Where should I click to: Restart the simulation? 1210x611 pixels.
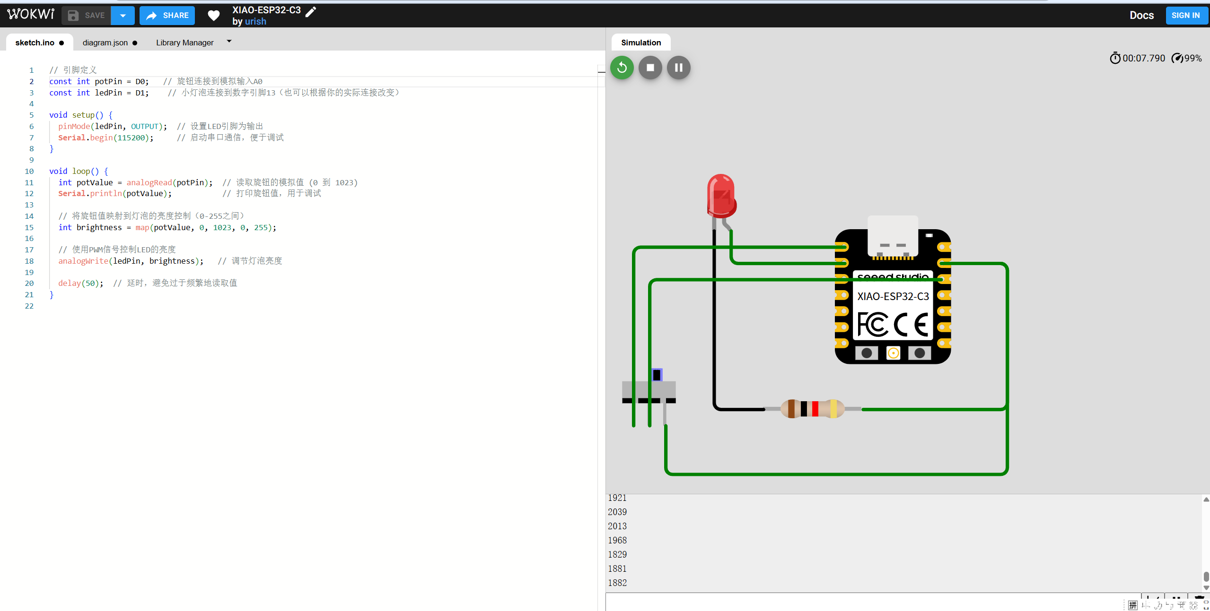(x=622, y=68)
